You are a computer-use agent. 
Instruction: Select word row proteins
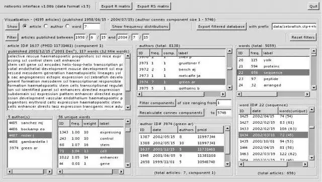click(x=273, y=66)
